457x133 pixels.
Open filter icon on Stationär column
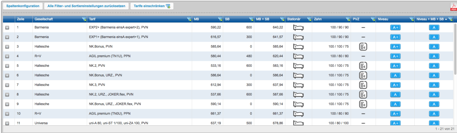point(309,19)
